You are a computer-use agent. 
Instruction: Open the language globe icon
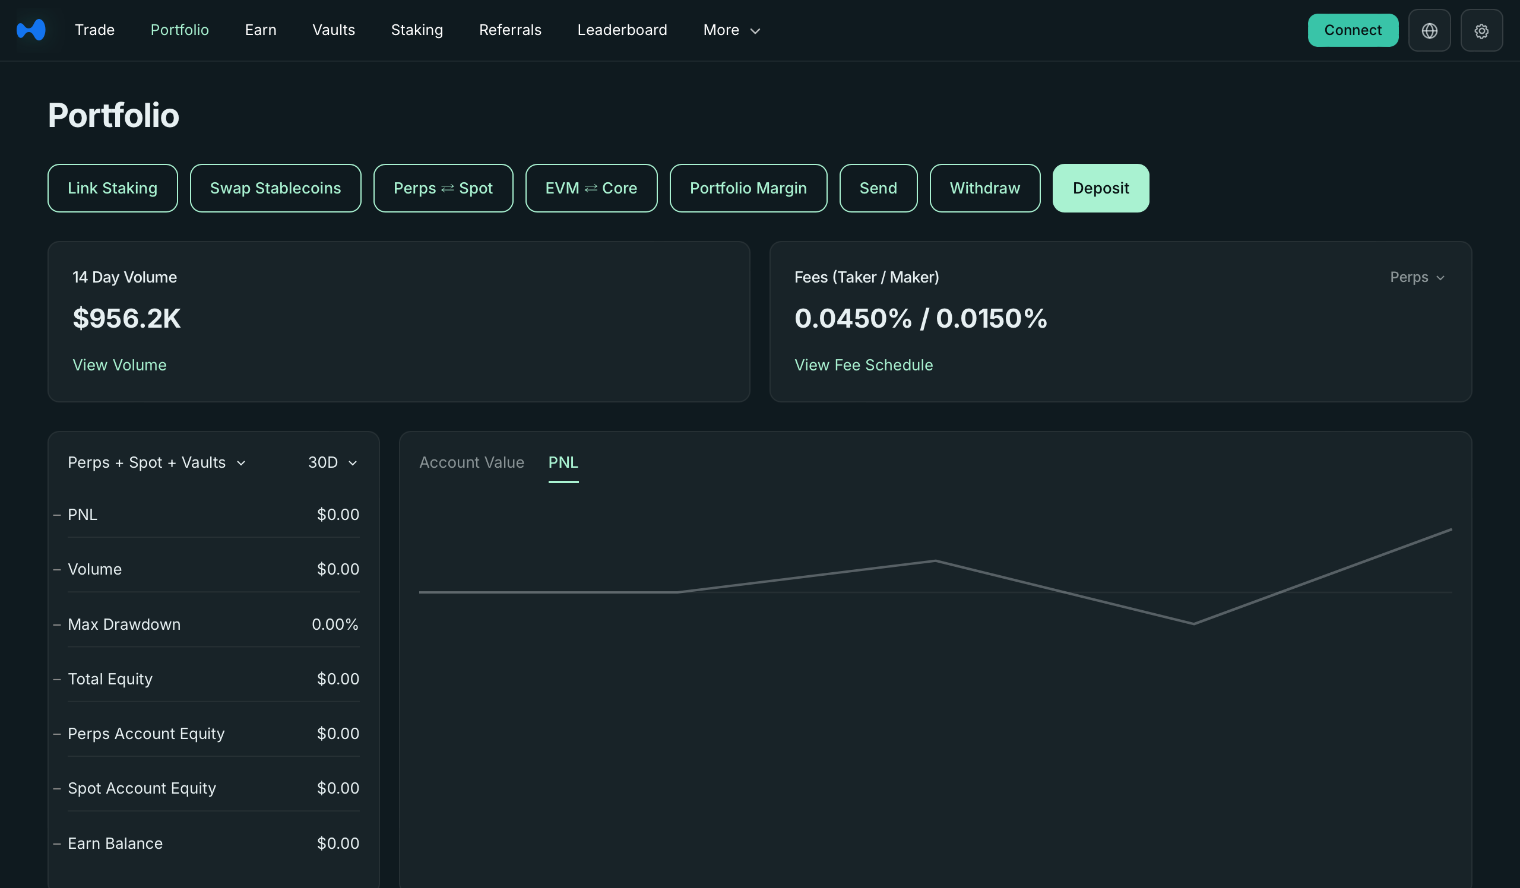coord(1429,30)
